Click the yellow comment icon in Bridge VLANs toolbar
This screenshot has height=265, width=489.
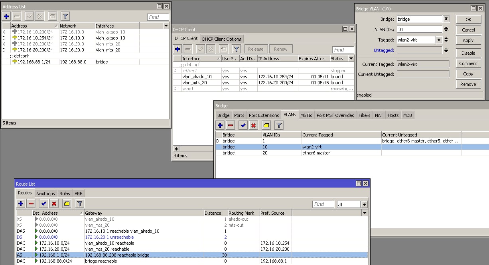[x=266, y=125]
